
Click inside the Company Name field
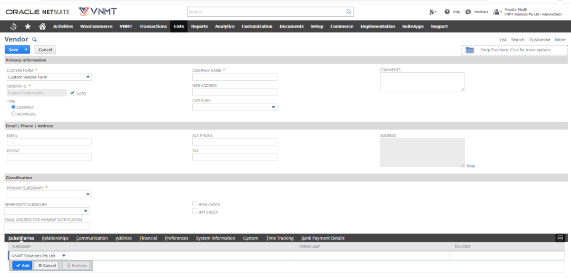click(x=234, y=77)
